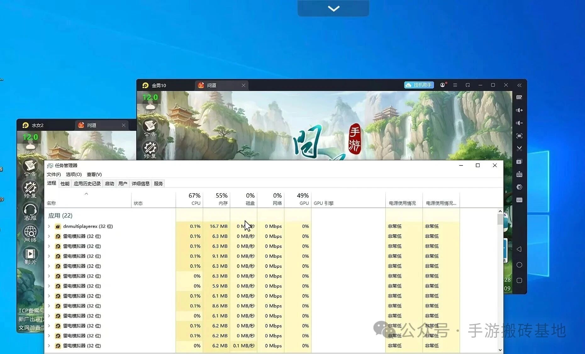Collapse the sidebar with double-arrow icon
The width and height of the screenshot is (585, 354).
pos(519,85)
